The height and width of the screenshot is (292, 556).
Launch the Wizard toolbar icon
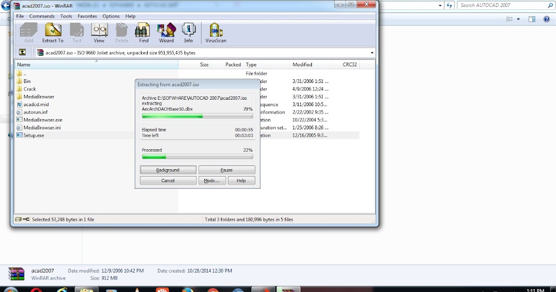[166, 32]
